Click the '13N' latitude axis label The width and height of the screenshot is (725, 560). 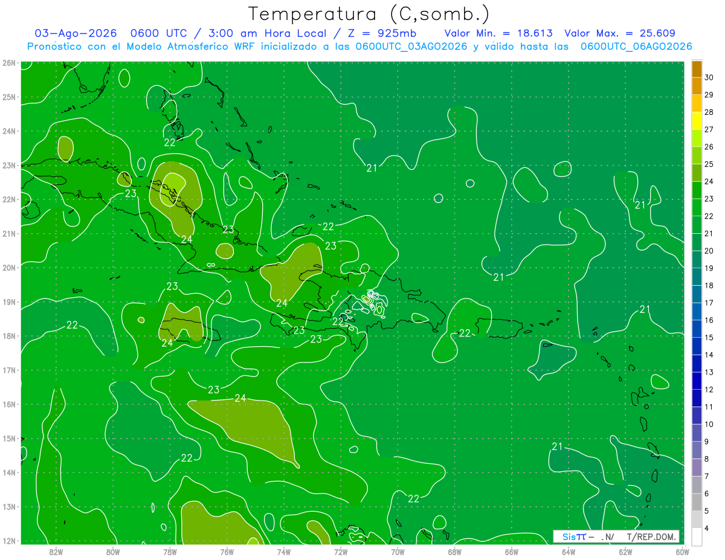[8, 506]
